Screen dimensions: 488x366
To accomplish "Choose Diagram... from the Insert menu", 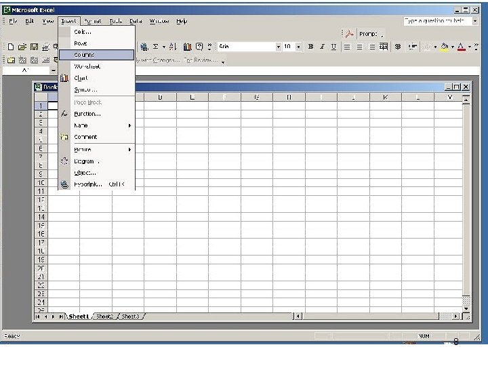I will [97, 161].
